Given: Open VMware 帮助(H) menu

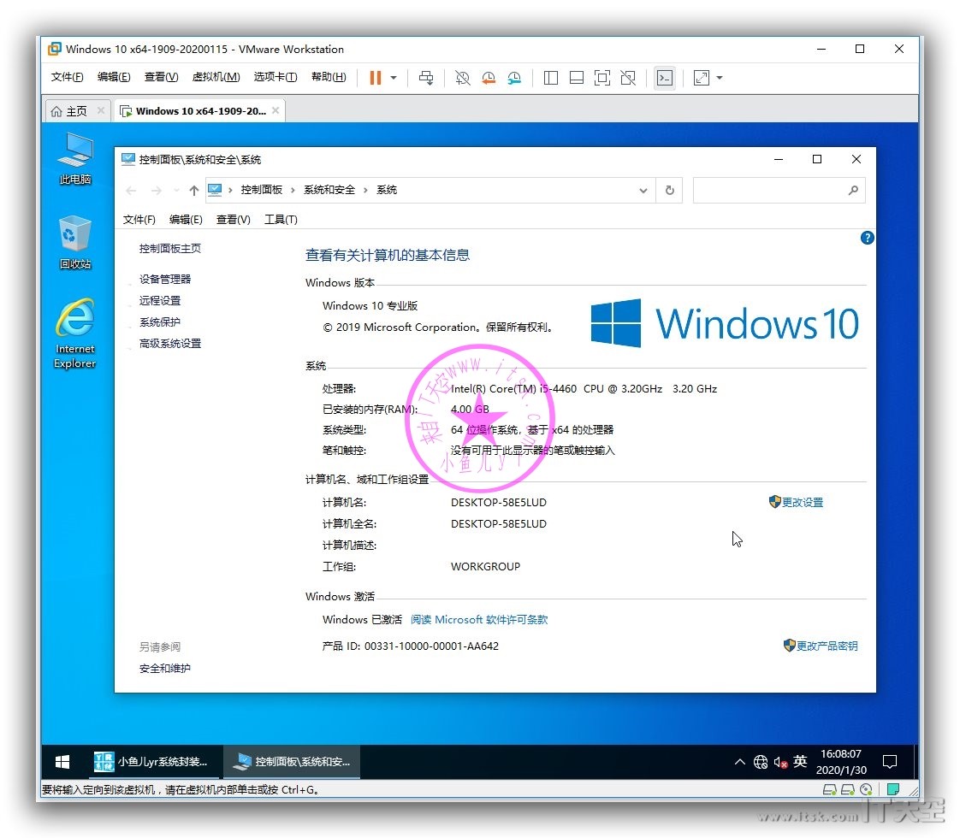Looking at the screenshot, I should pyautogui.click(x=329, y=77).
